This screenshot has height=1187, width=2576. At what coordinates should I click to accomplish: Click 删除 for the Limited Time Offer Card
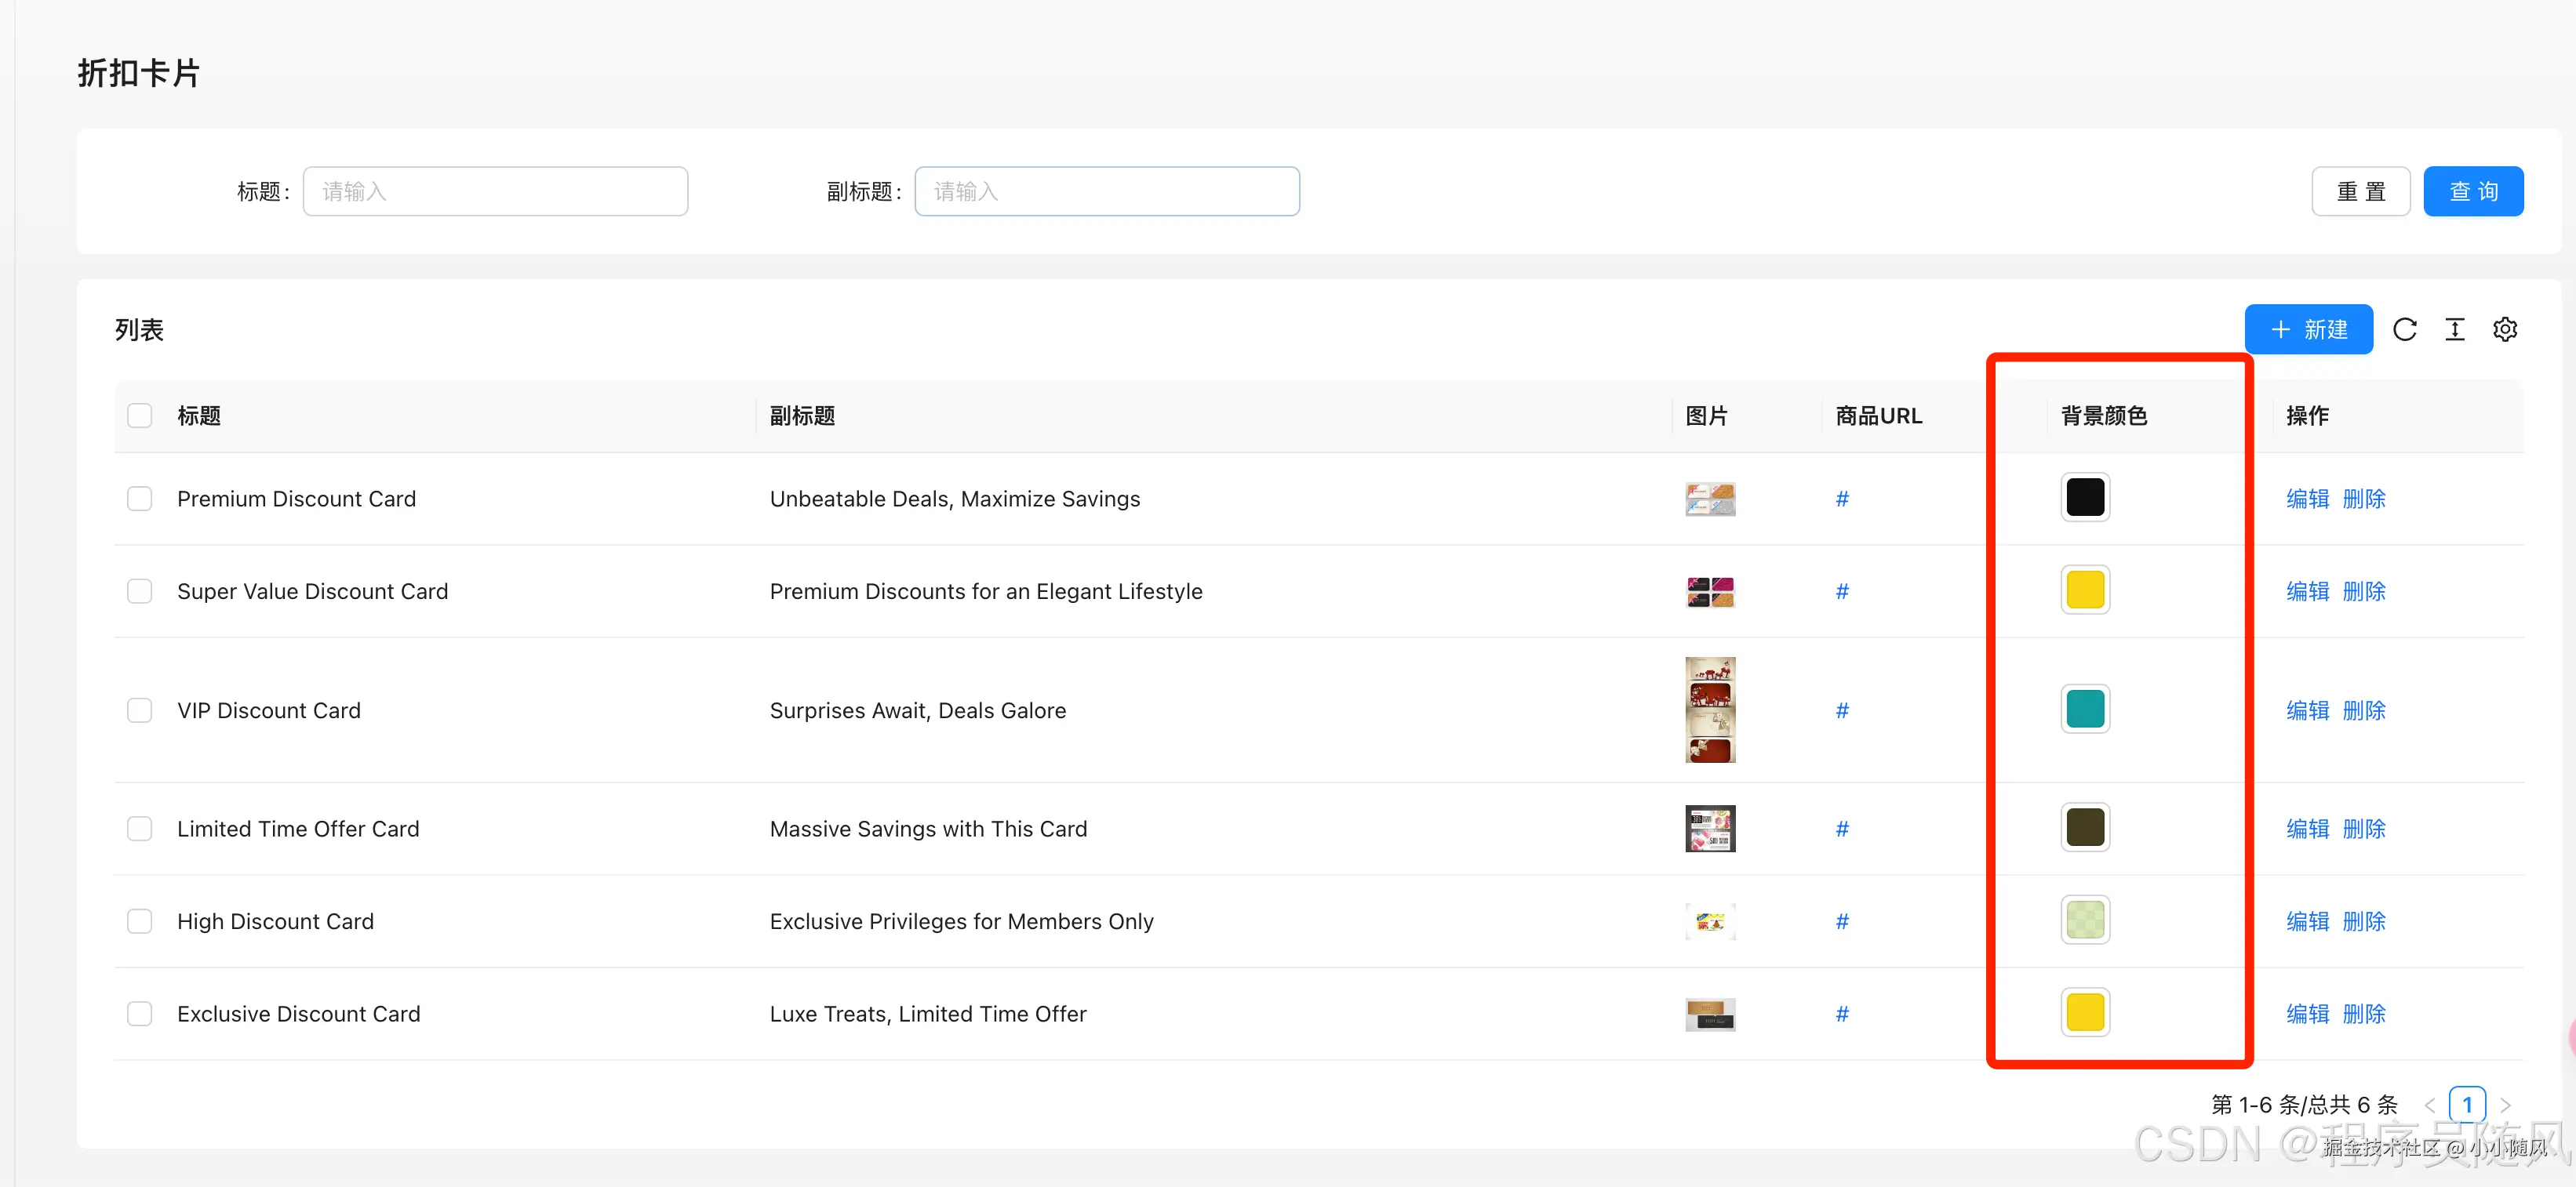2364,829
